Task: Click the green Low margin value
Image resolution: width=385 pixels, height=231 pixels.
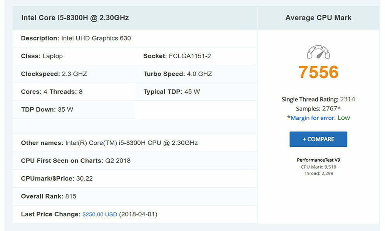Action: pos(344,118)
